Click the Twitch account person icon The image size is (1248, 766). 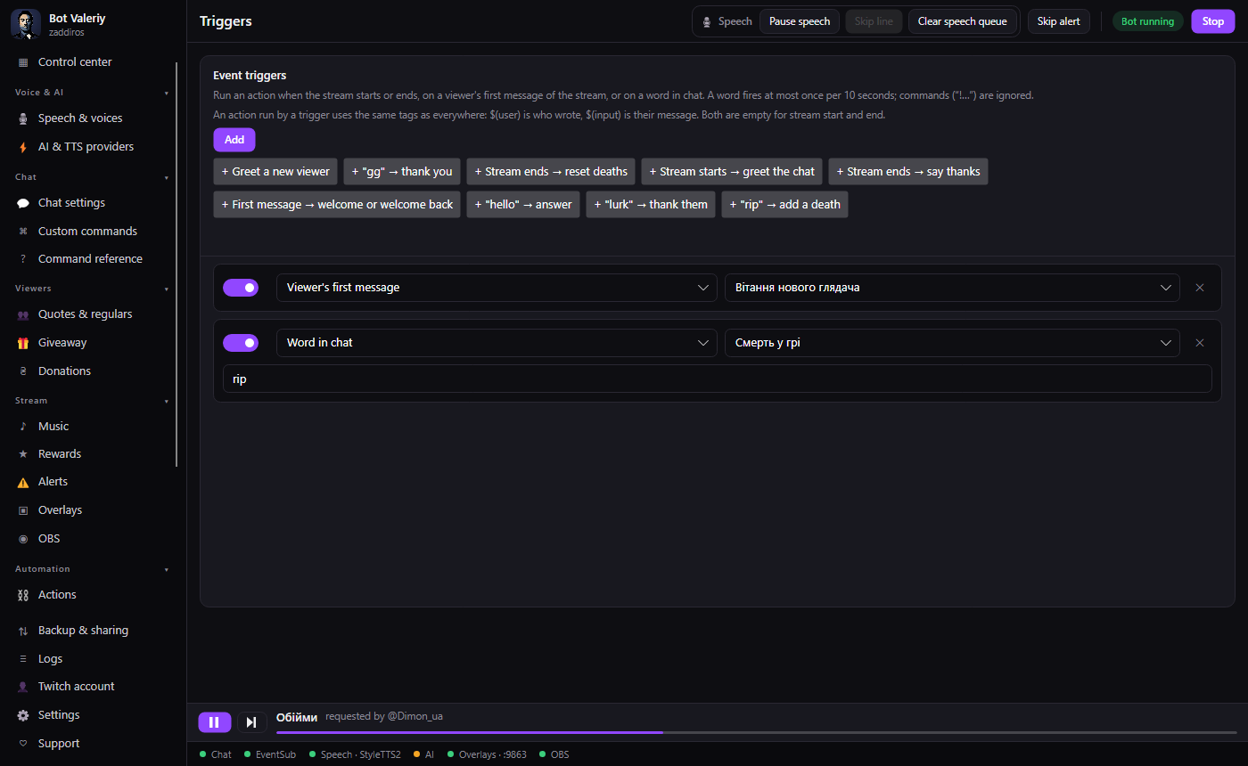pyautogui.click(x=23, y=687)
